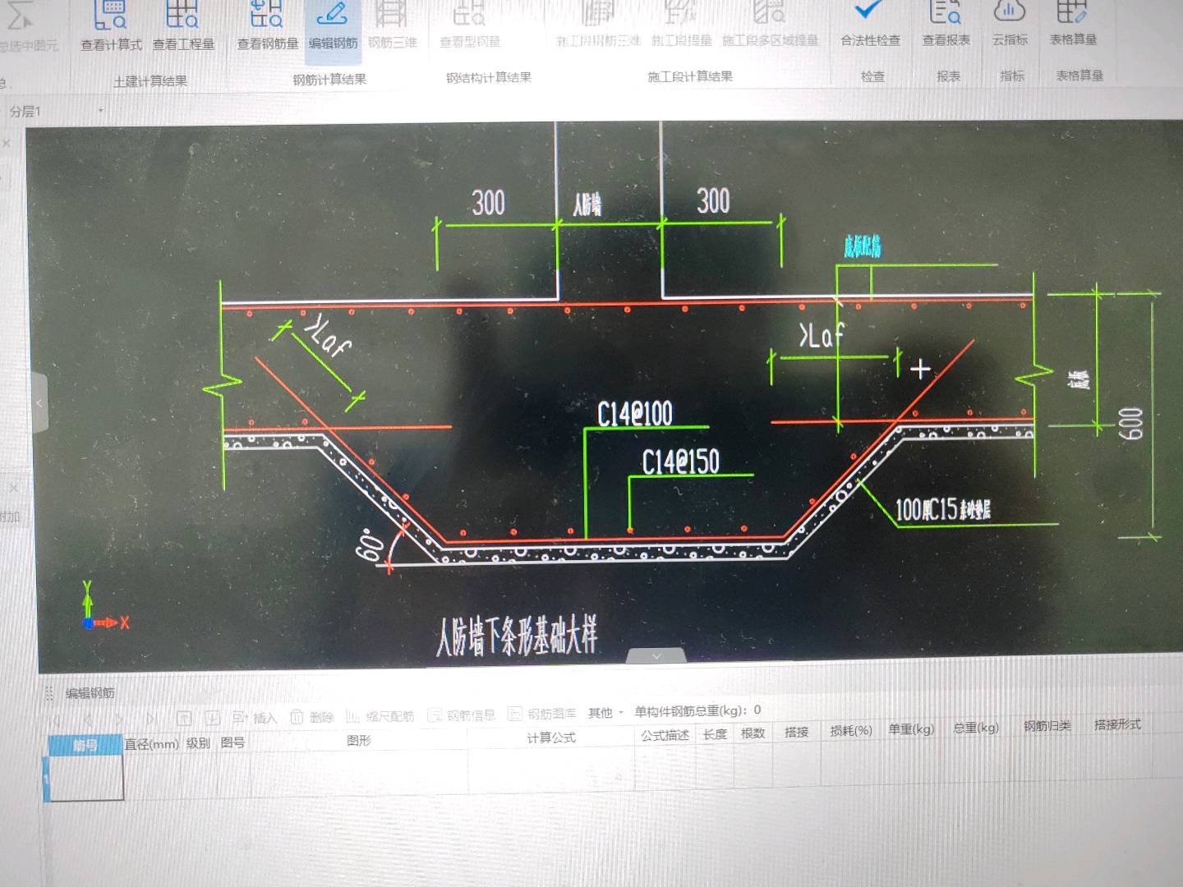
Task: Click the 600 height dimension in drawing
Action: pos(1132,424)
